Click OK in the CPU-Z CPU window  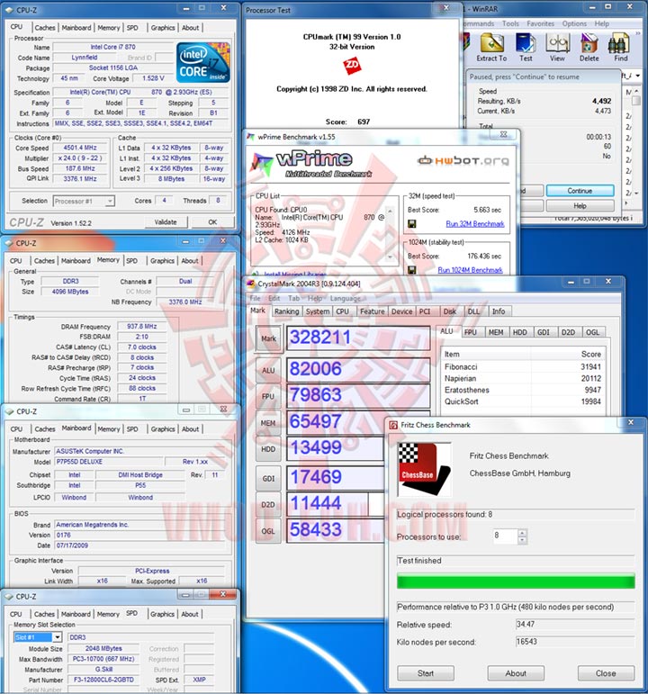click(212, 222)
